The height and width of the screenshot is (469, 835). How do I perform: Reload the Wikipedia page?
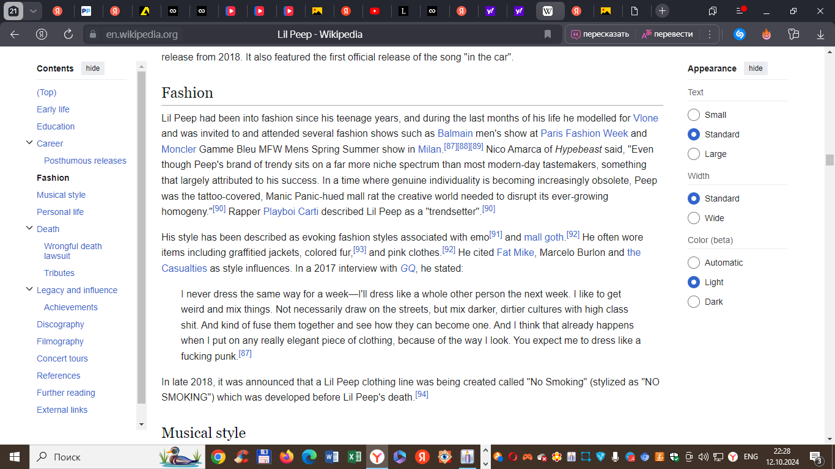(x=68, y=34)
